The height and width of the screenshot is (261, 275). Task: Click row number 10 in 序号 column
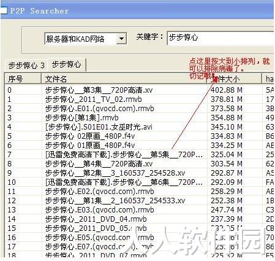(x=12, y=182)
